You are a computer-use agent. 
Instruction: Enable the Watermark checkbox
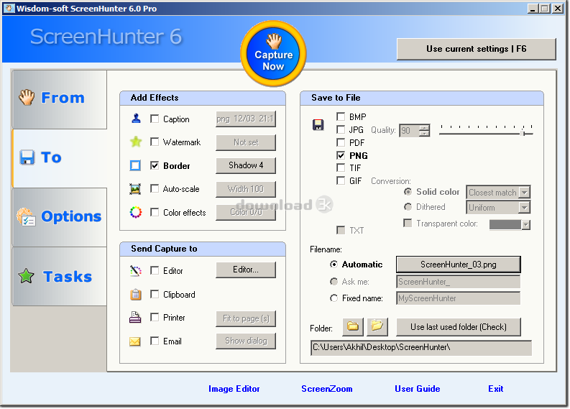[155, 142]
